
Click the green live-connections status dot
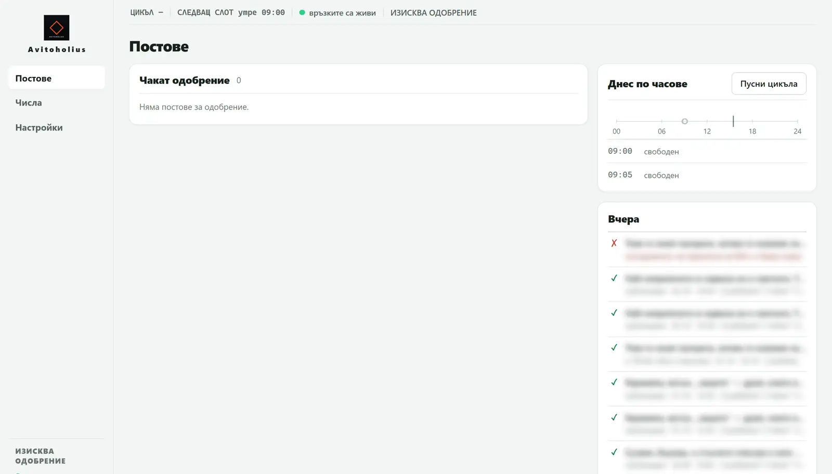pos(302,12)
